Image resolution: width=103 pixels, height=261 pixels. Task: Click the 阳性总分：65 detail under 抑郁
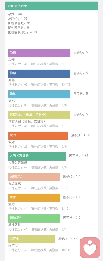[18, 84]
